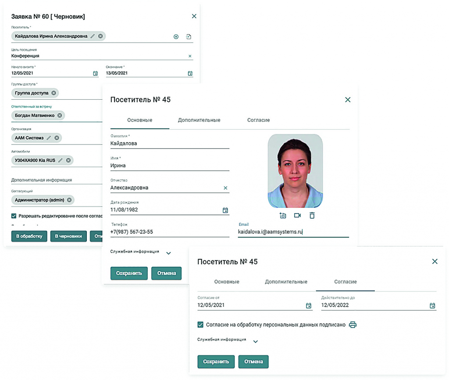
Task: Delete the visitor photo with trash icon
Action: 312,216
